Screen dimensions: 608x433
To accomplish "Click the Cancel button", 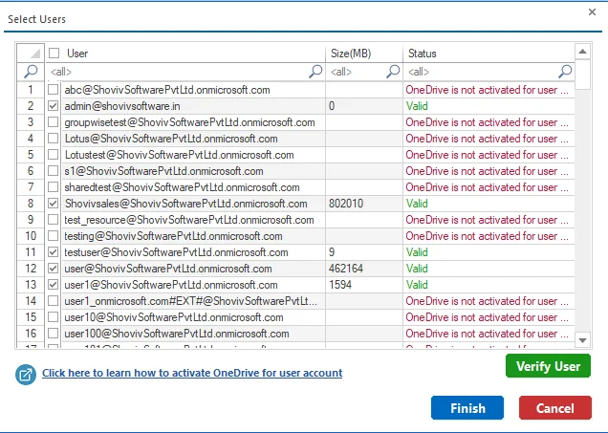I will [555, 408].
